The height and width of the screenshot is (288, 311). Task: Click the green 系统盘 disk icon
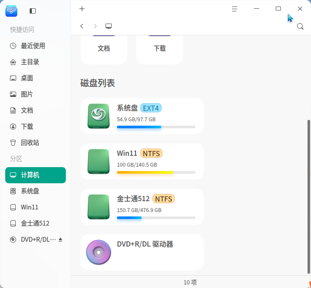99,116
